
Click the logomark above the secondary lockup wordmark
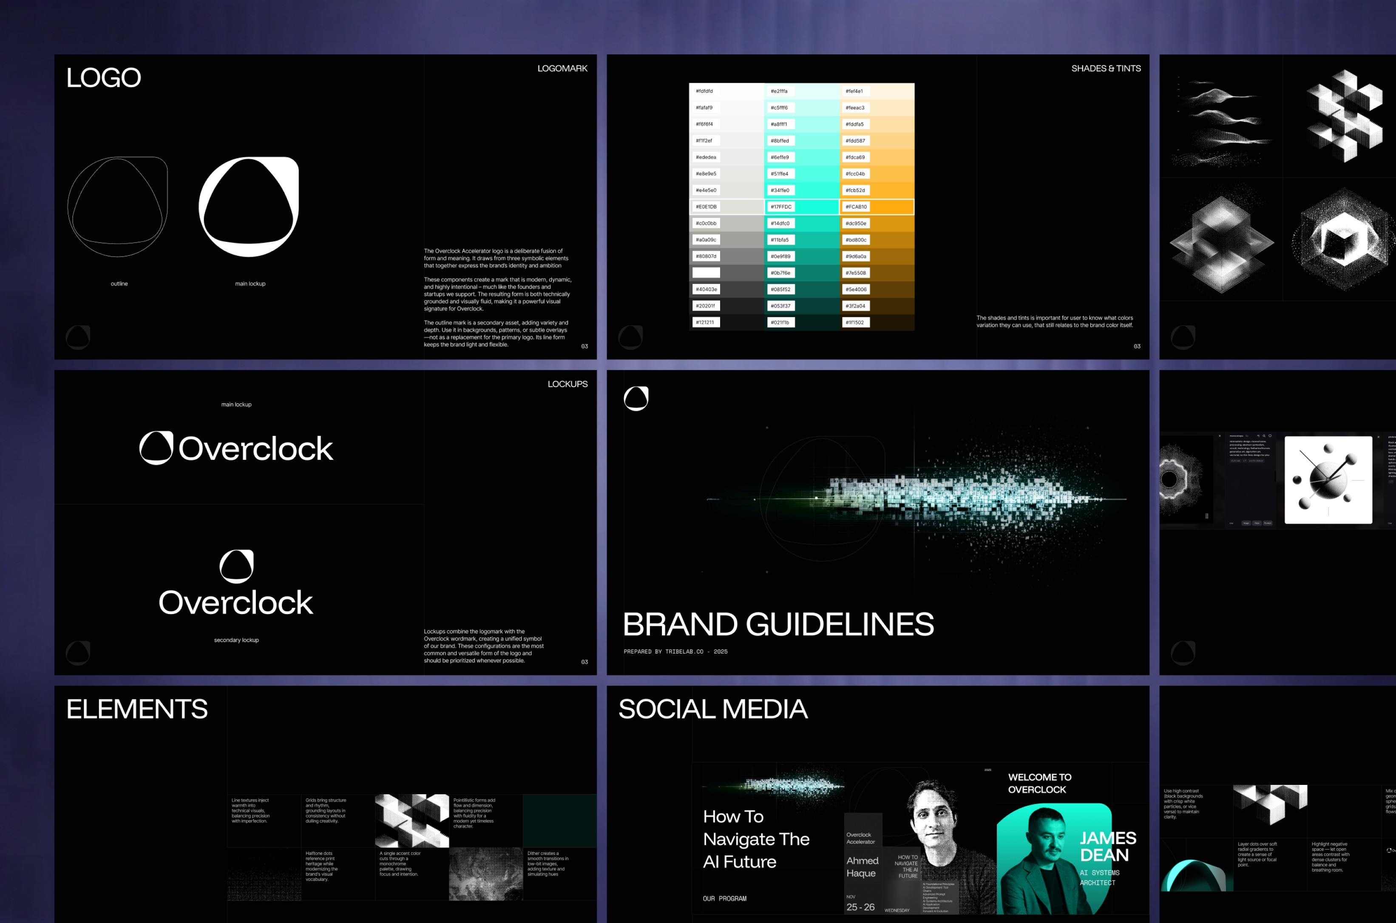236,566
